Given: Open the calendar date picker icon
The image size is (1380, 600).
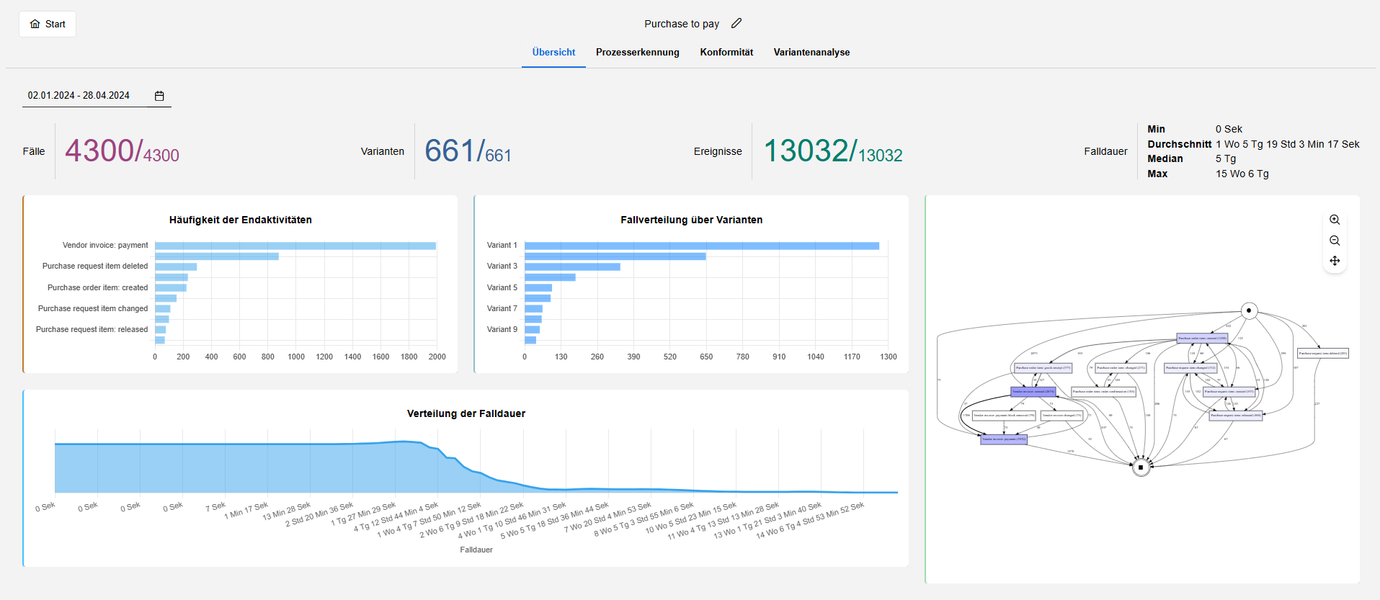Looking at the screenshot, I should (159, 96).
